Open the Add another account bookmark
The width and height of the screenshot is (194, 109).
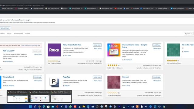click(52, 8)
